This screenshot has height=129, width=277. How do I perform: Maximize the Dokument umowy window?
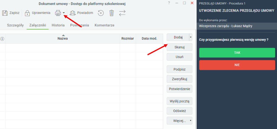click(184, 3)
